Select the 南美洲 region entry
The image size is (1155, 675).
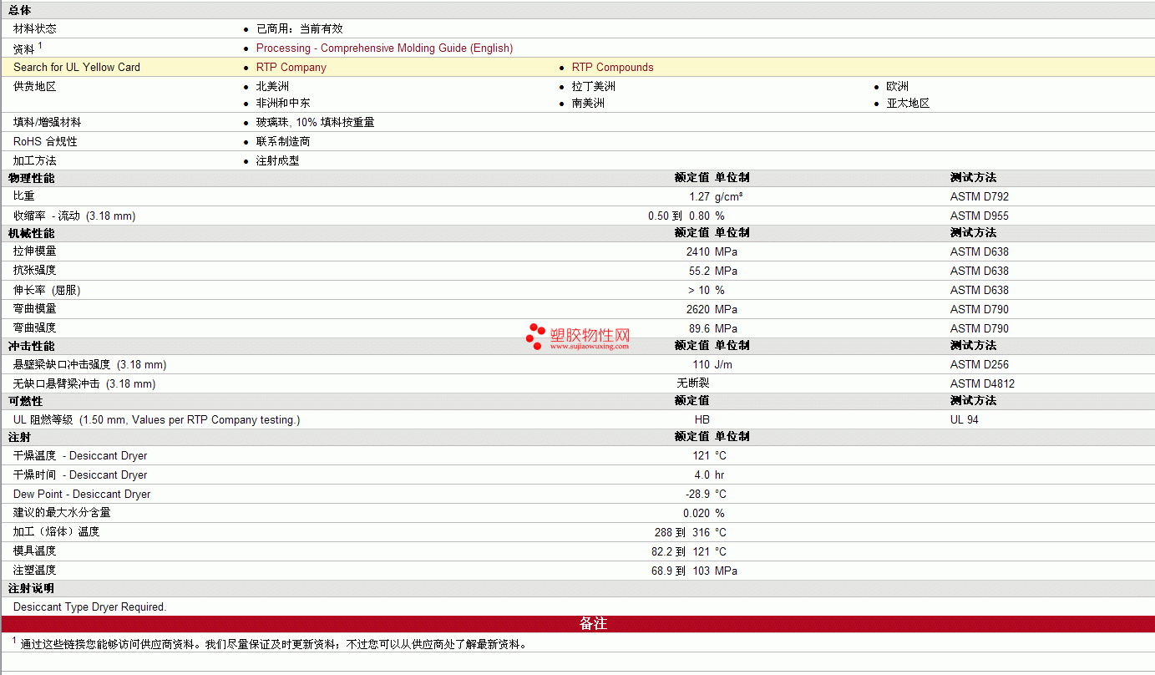588,104
